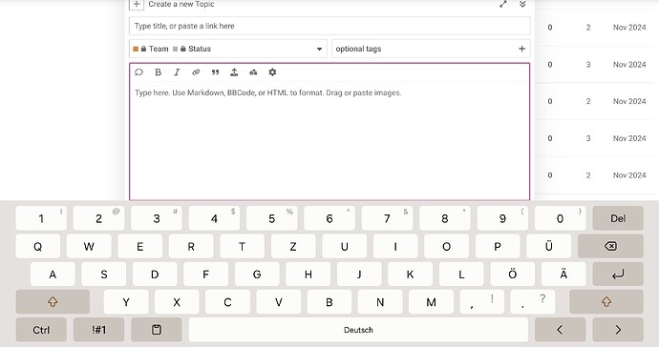Tap the period key
Image resolution: width=659 pixels, height=347 pixels.
(533, 301)
